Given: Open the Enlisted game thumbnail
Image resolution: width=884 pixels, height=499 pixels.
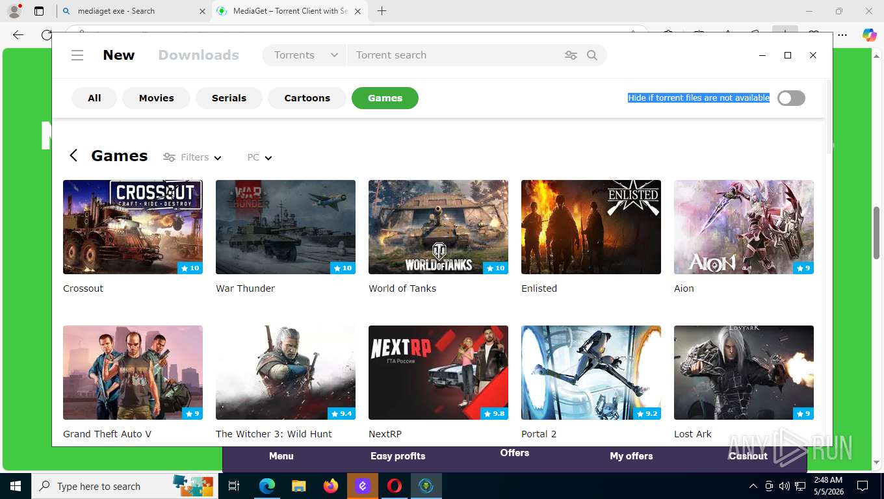Looking at the screenshot, I should (591, 227).
